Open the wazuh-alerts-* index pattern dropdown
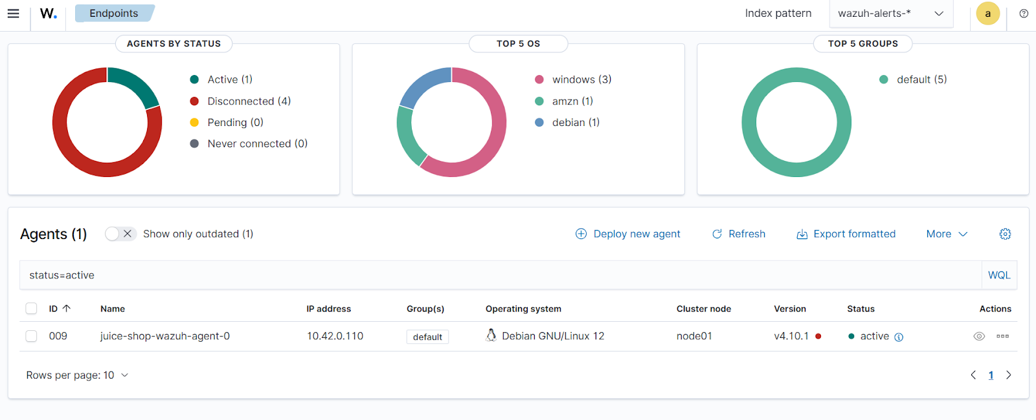Screen dimensions: 1036x420 click(890, 14)
